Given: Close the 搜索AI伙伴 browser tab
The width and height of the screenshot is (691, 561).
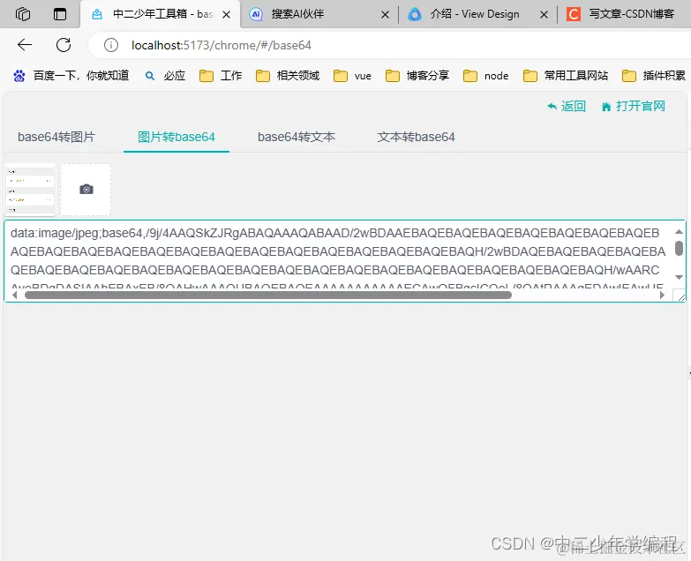Looking at the screenshot, I should tap(385, 14).
